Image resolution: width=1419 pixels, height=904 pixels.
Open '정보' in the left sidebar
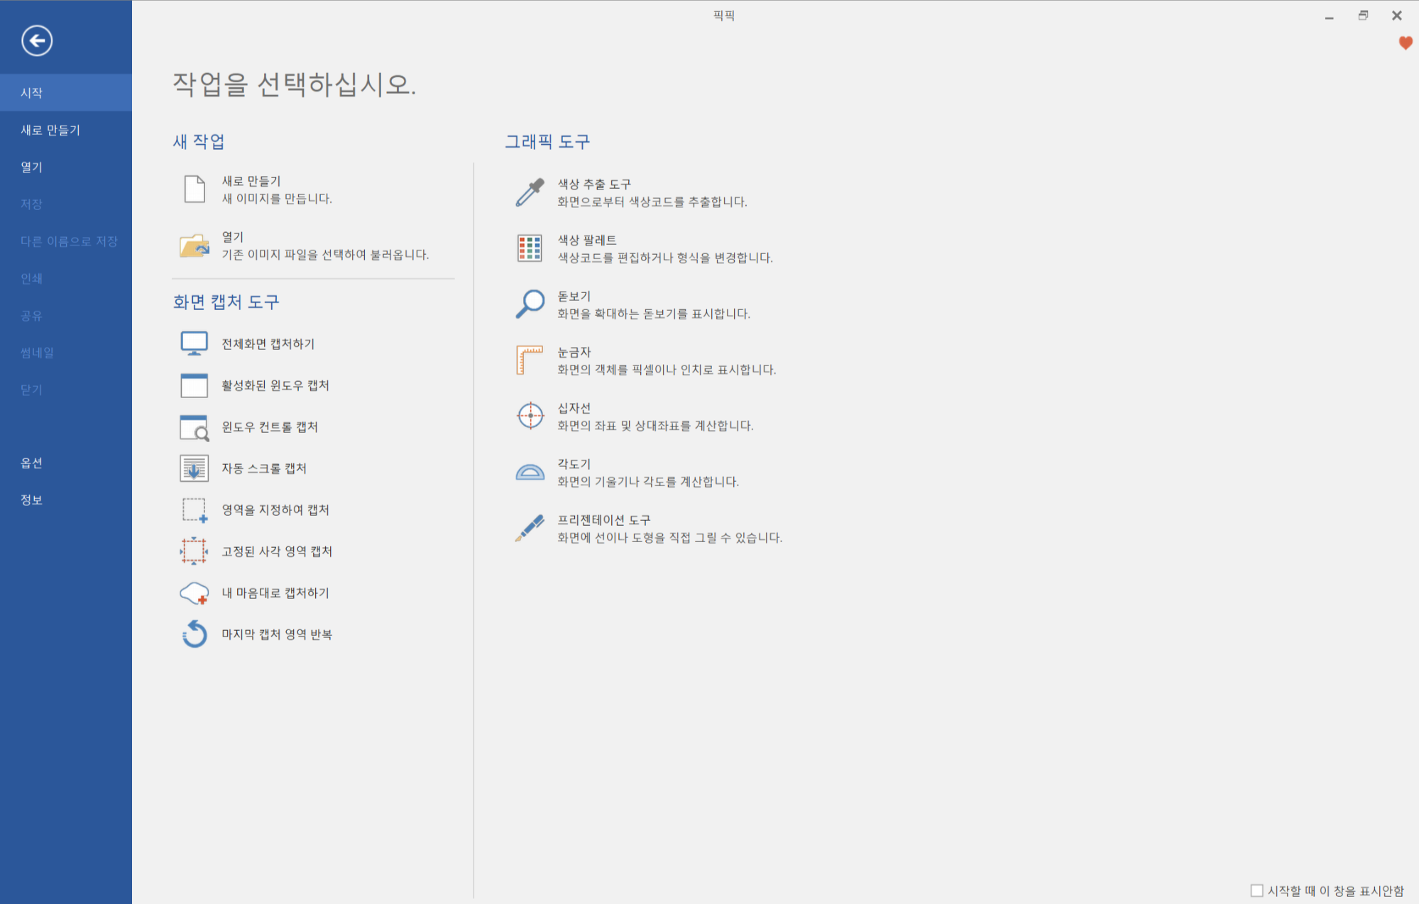click(32, 500)
